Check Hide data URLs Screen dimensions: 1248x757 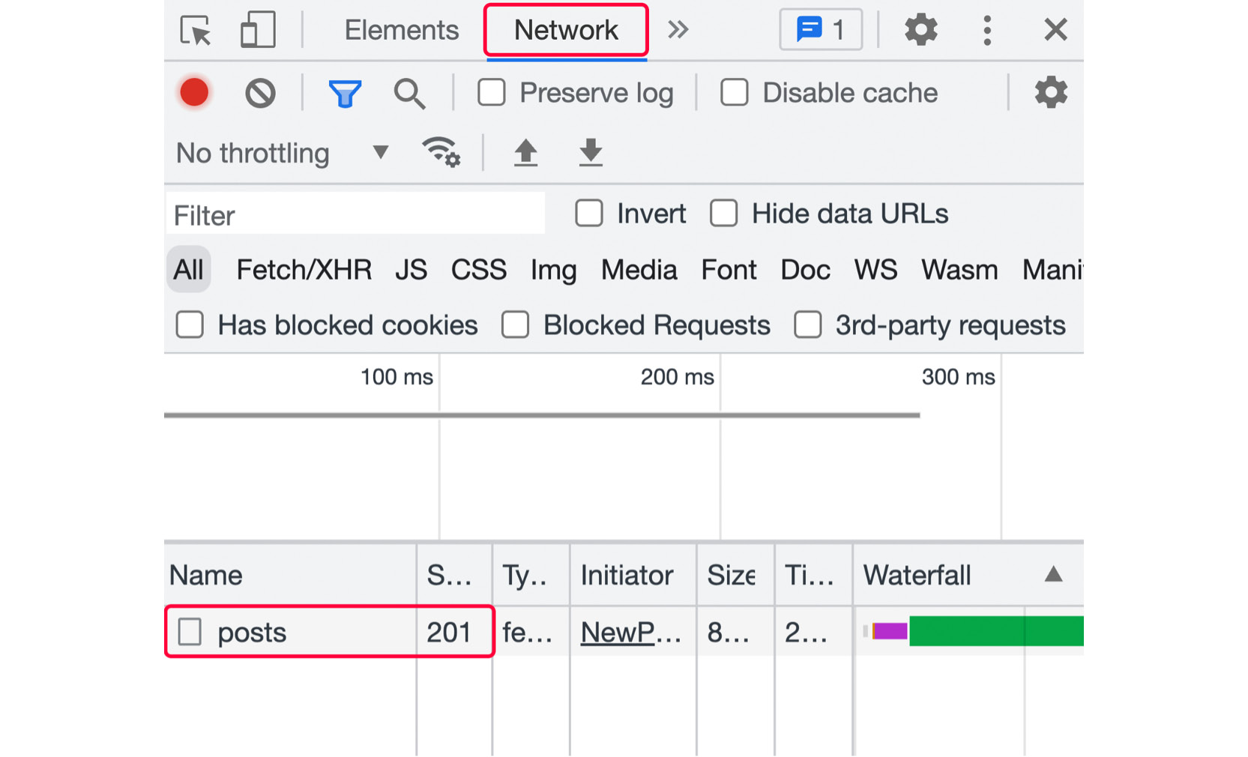[724, 214]
